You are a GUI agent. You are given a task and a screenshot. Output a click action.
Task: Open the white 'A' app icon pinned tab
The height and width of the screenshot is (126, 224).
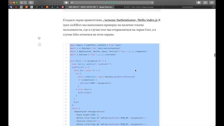tap(31, 7)
